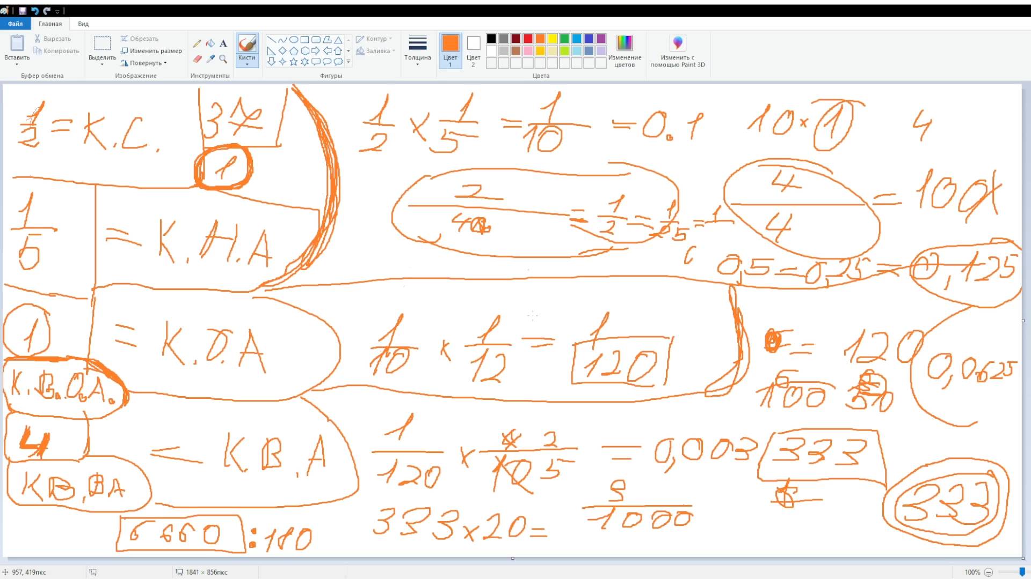Select the Color picker eyedropper tool
The height and width of the screenshot is (579, 1031).
pyautogui.click(x=210, y=59)
